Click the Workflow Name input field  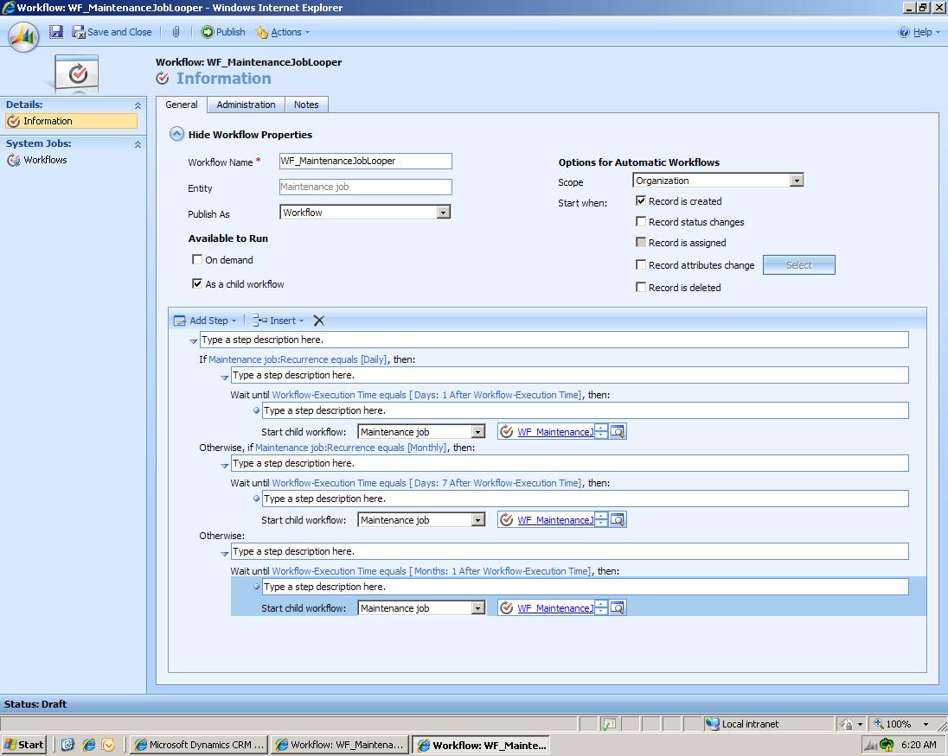coord(365,162)
